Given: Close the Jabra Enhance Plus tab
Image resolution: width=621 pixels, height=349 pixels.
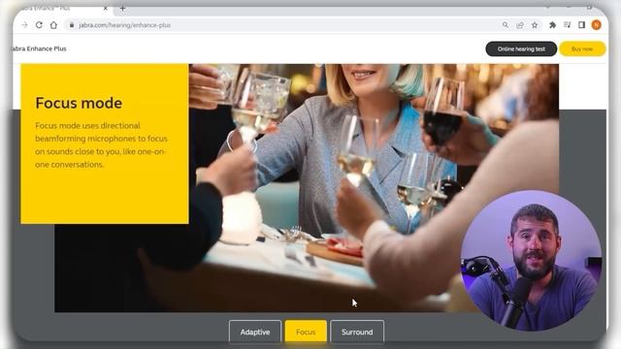Looking at the screenshot, I should [106, 8].
